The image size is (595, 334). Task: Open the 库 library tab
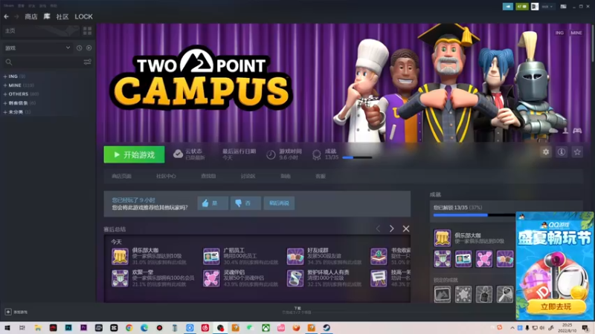(x=47, y=16)
